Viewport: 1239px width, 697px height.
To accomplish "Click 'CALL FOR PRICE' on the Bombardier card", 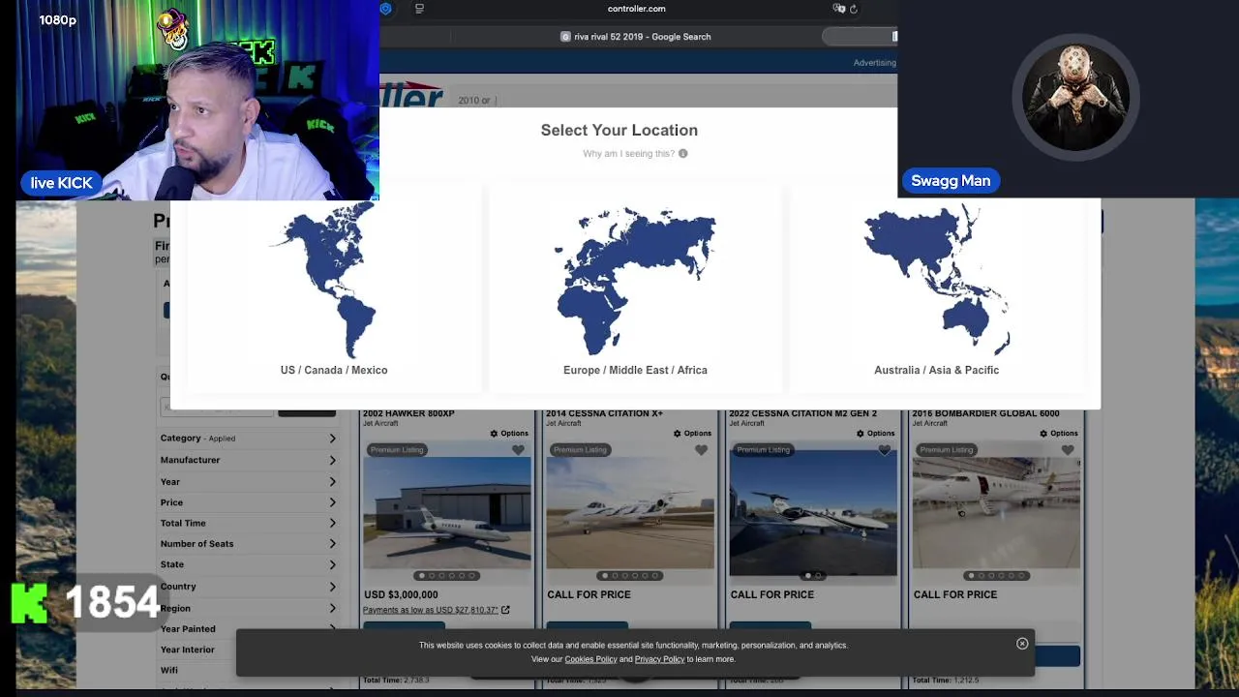I will [954, 594].
